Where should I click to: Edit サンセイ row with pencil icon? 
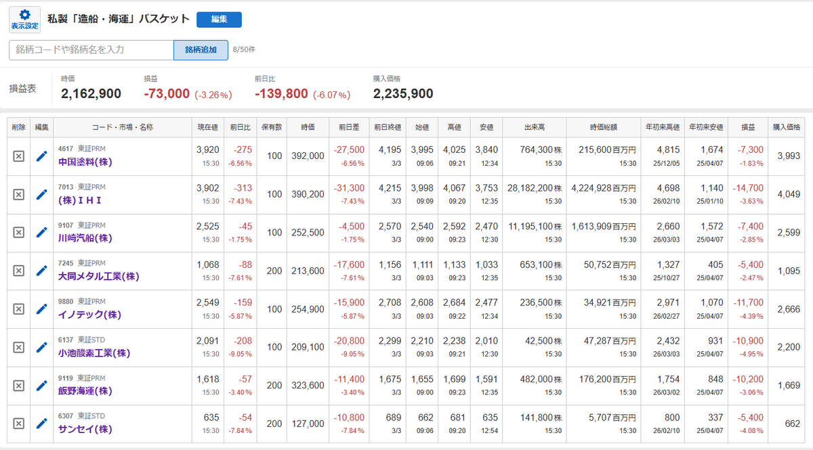coord(42,424)
